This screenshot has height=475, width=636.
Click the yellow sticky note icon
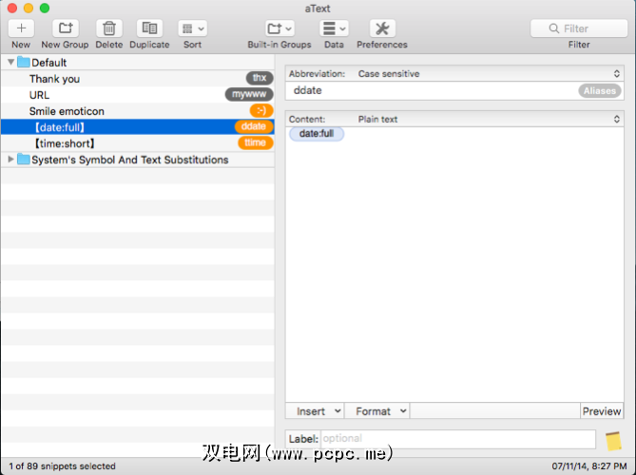click(613, 441)
